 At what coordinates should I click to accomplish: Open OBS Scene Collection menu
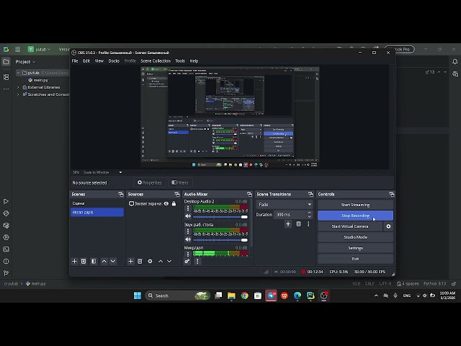156,61
